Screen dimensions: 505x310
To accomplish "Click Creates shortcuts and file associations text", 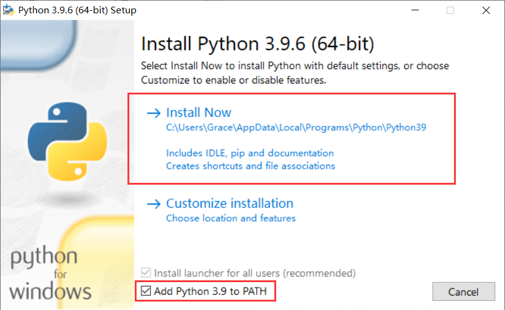I will tap(251, 166).
